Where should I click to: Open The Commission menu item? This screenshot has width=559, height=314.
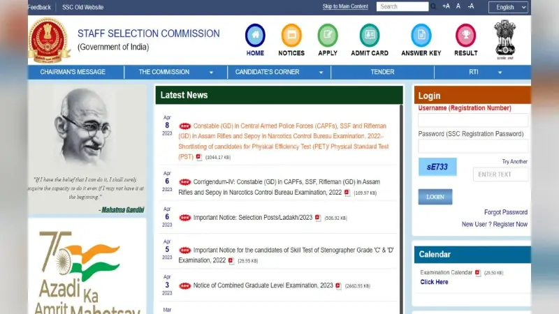coord(164,72)
